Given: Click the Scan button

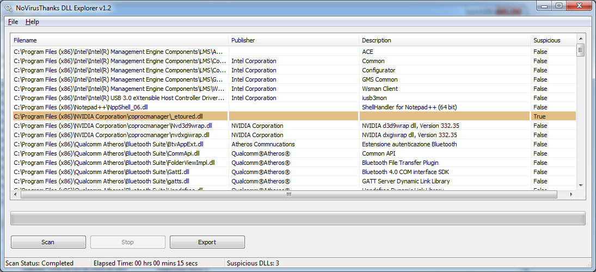Looking at the screenshot, I should tap(48, 242).
